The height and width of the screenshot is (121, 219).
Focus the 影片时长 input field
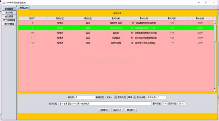tap(165, 104)
